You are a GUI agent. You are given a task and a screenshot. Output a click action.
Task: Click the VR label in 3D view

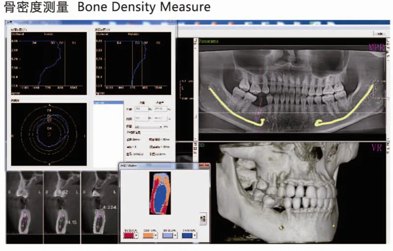tap(377, 147)
